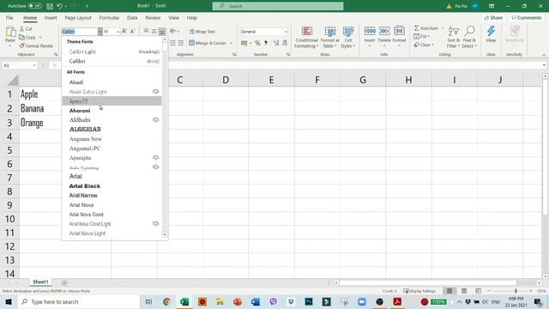Click the Format Painter brush

click(x=36, y=45)
